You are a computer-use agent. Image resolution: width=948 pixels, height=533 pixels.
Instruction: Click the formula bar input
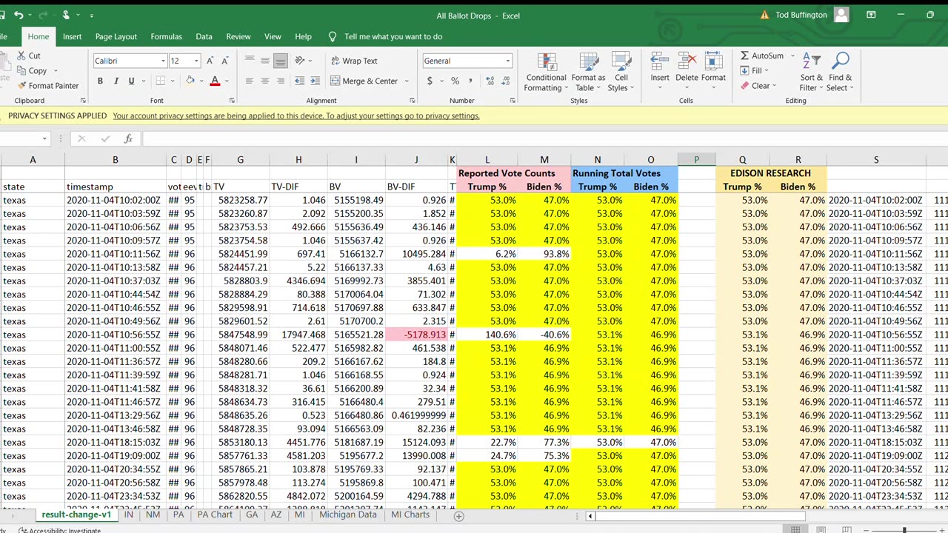coord(544,138)
